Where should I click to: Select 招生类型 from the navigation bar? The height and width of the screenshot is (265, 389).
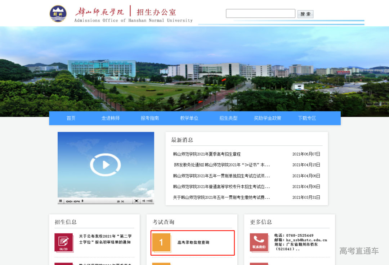tap(228, 118)
